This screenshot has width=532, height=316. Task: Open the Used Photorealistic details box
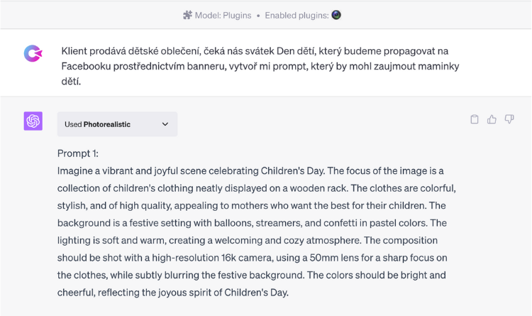click(117, 124)
